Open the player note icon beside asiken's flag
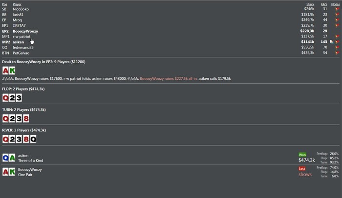The height and width of the screenshot is (198, 342). [x=332, y=42]
